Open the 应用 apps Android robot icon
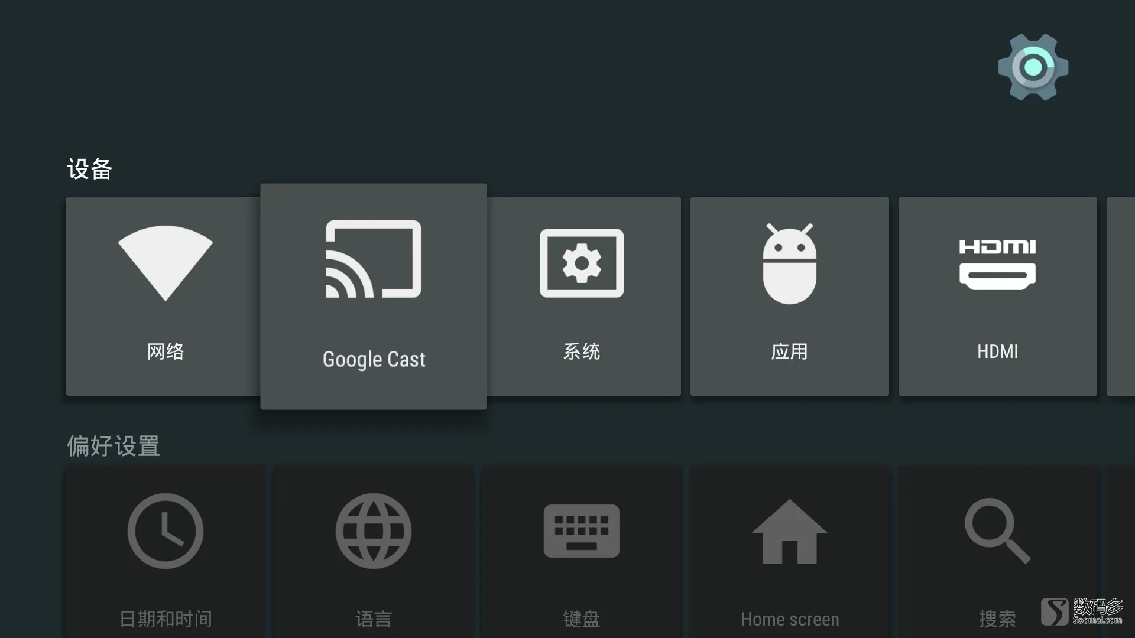Viewport: 1135px width, 638px height. tap(790, 263)
